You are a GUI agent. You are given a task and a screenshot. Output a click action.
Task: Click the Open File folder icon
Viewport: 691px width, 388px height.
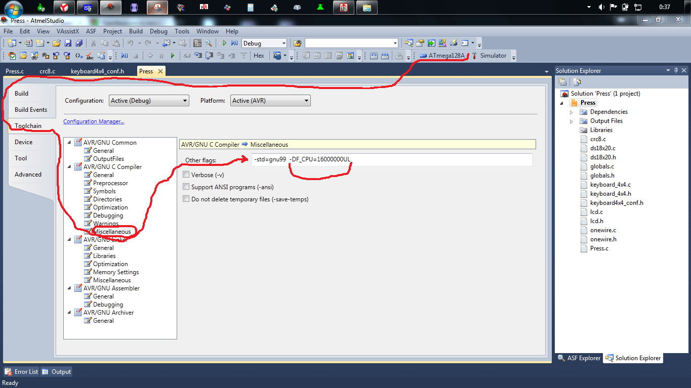(x=57, y=43)
